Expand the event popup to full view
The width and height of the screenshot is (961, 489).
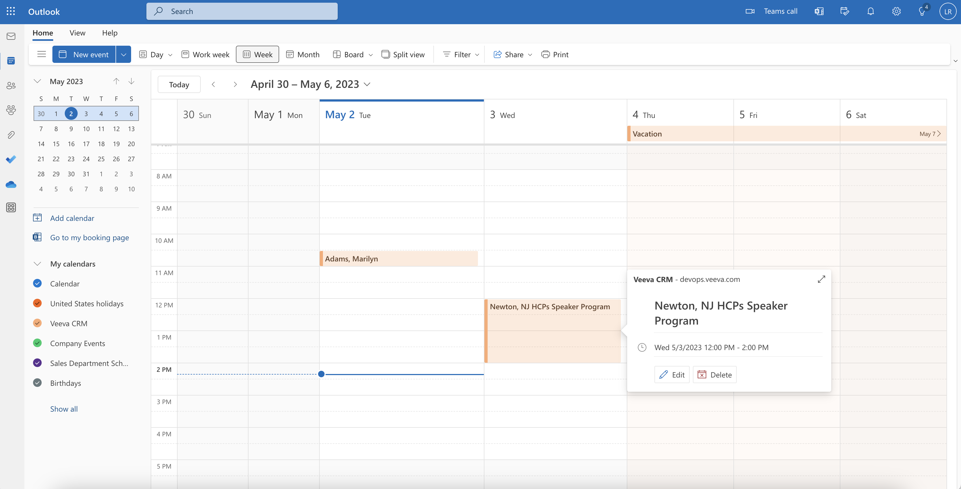coord(821,279)
